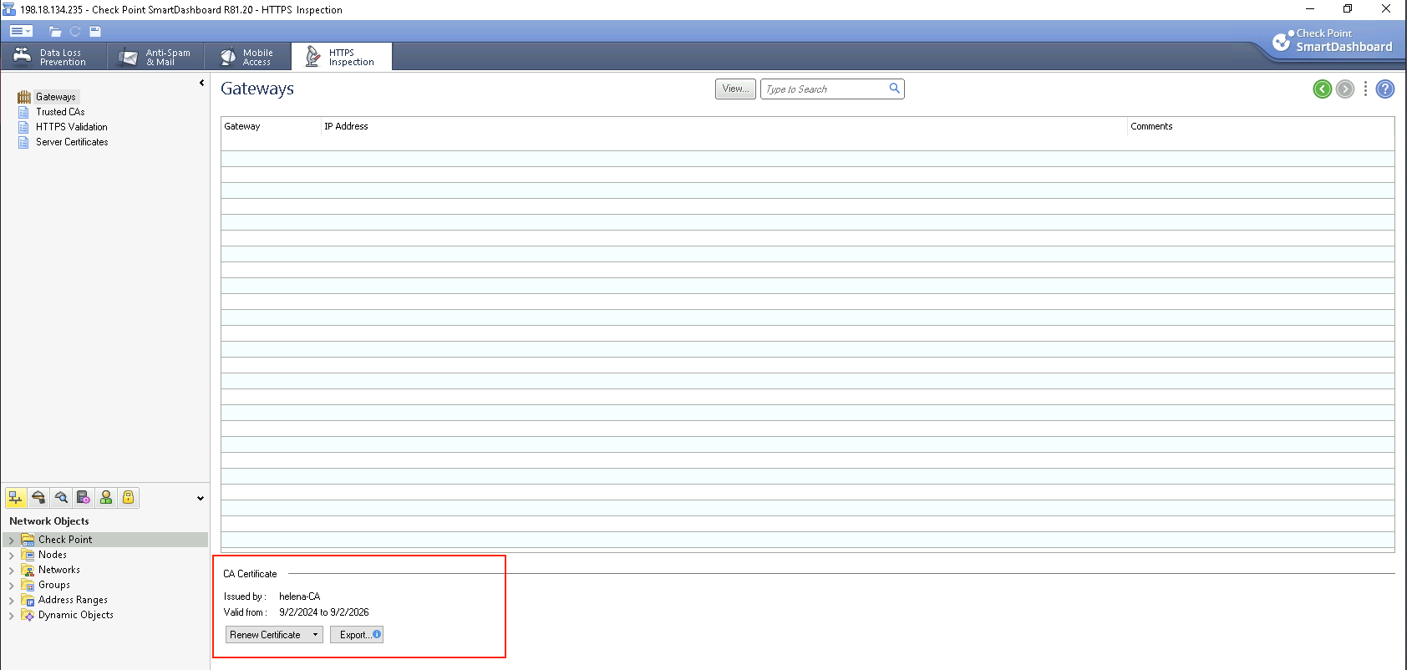Image resolution: width=1407 pixels, height=670 pixels.
Task: Open the main application menu dropdown
Action: point(21,32)
